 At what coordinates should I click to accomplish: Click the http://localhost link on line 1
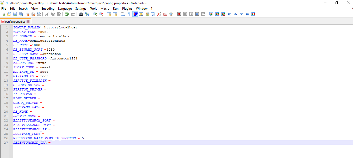(x=61, y=27)
